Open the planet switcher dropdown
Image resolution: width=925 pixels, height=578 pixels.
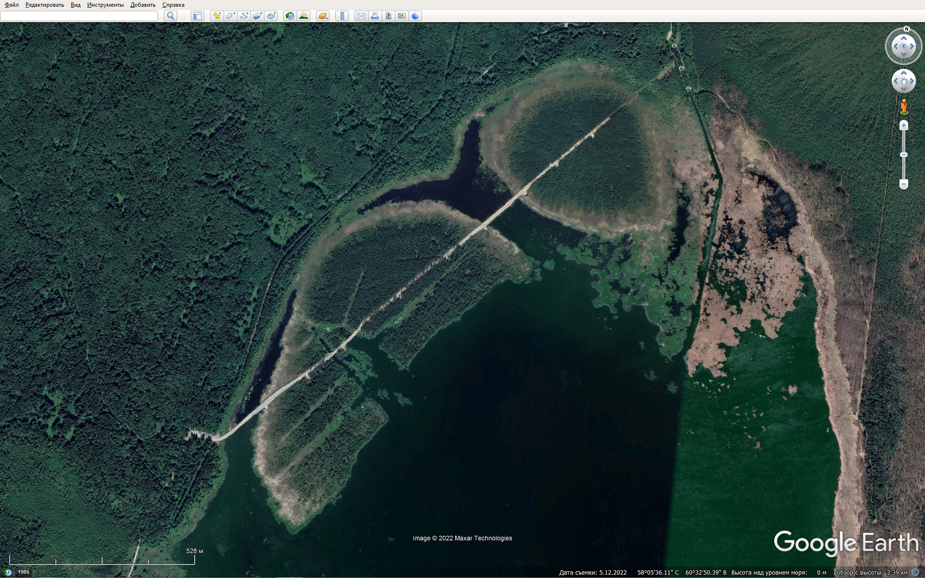[x=323, y=16]
